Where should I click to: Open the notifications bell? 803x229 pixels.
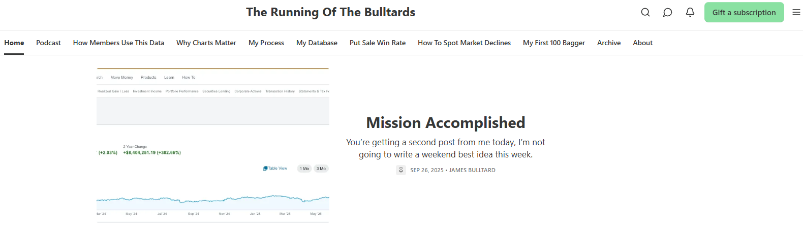click(690, 12)
